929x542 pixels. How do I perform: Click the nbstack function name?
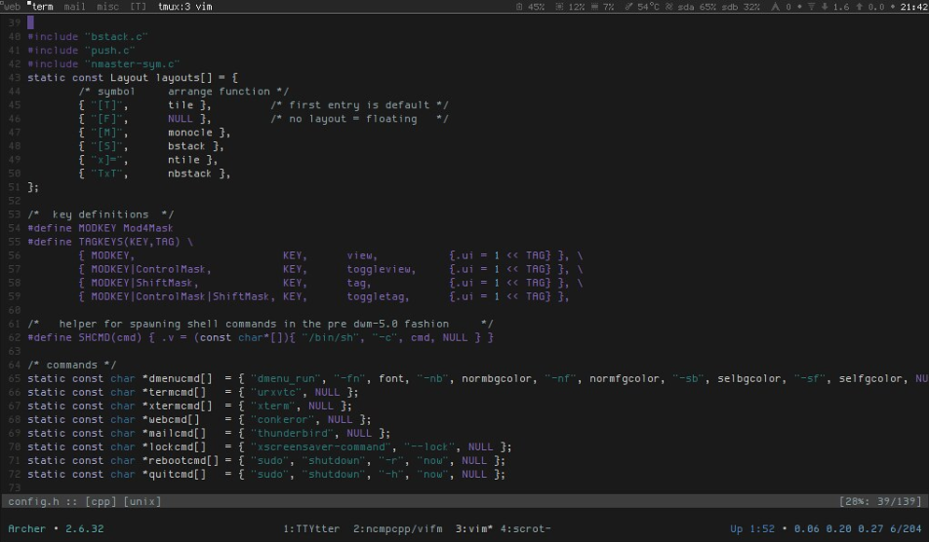pyautogui.click(x=189, y=174)
